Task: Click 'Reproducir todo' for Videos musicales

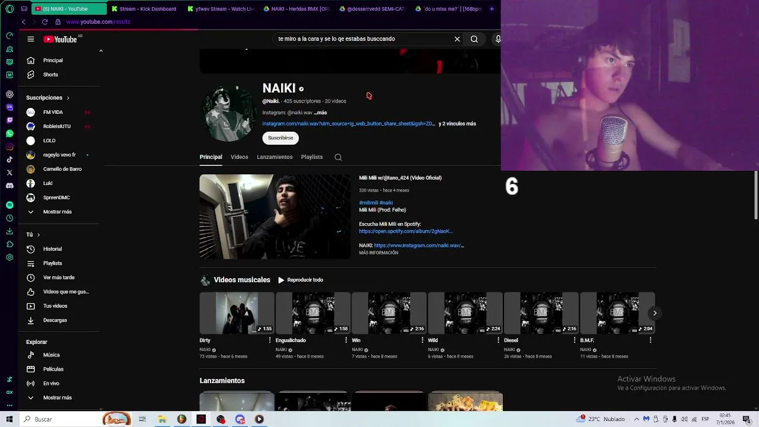Action: pos(301,280)
